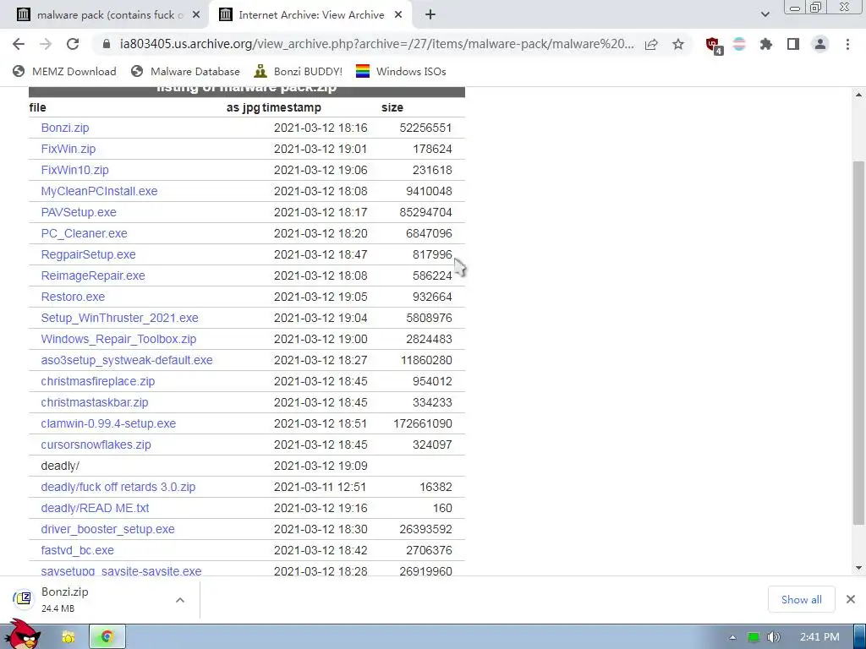866x649 pixels.
Task: Open the uBlock Origin extension icon
Action: (714, 46)
